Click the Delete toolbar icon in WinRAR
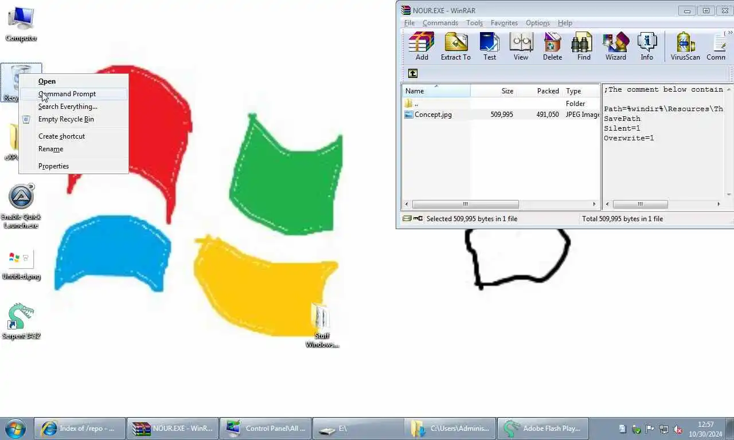Viewport: 734px width, 440px height. coord(553,46)
